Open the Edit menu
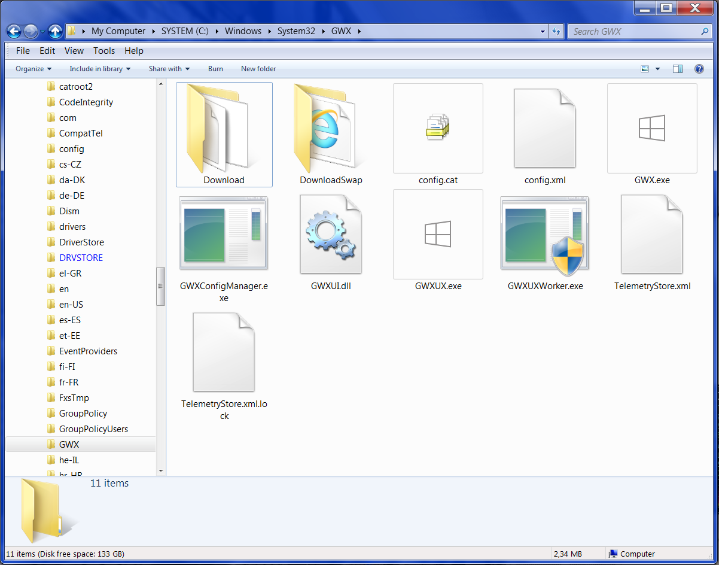This screenshot has height=565, width=719. [47, 51]
